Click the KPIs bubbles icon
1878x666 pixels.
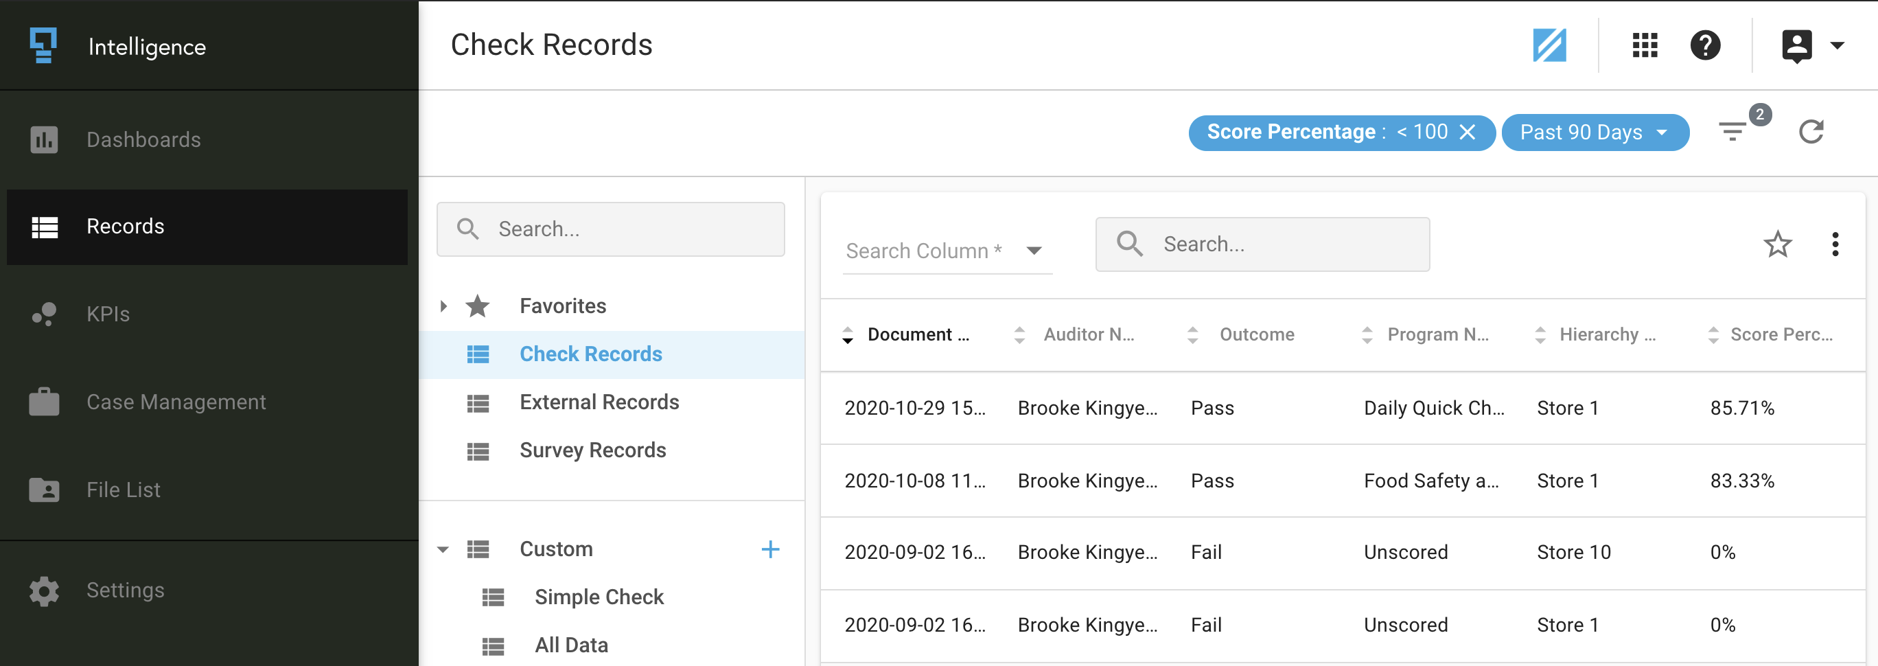44,314
